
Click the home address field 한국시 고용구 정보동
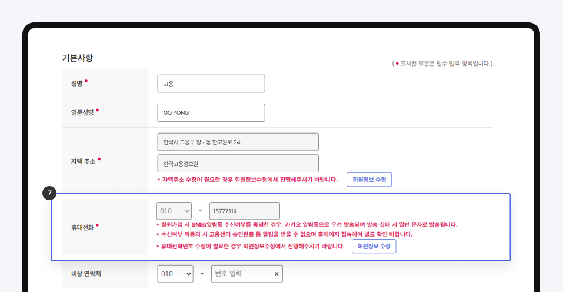click(238, 142)
